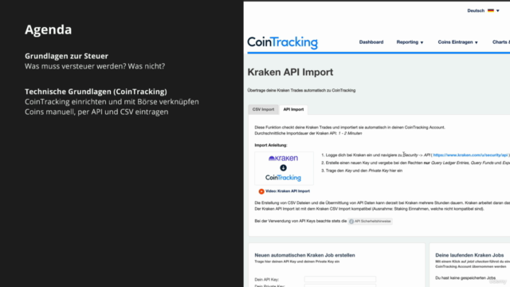This screenshot has height=287, width=510.
Task: Expand the Reporting menu
Action: (x=410, y=42)
